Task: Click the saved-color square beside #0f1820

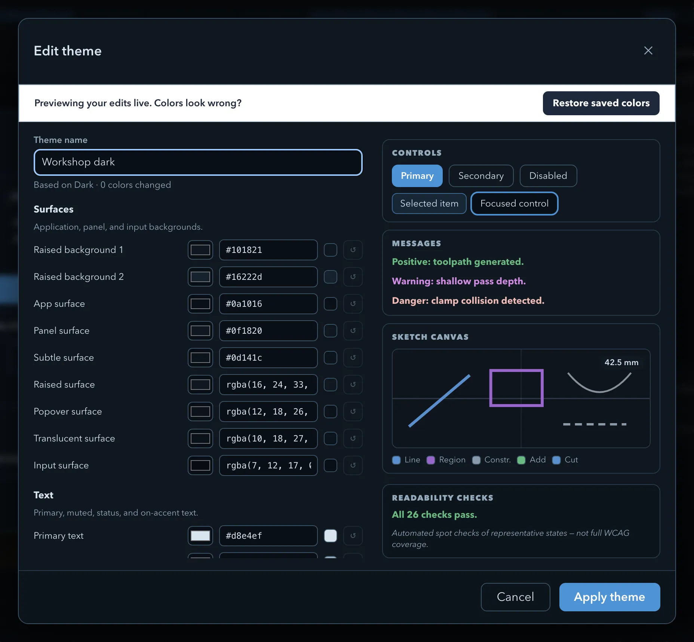Action: [x=331, y=331]
